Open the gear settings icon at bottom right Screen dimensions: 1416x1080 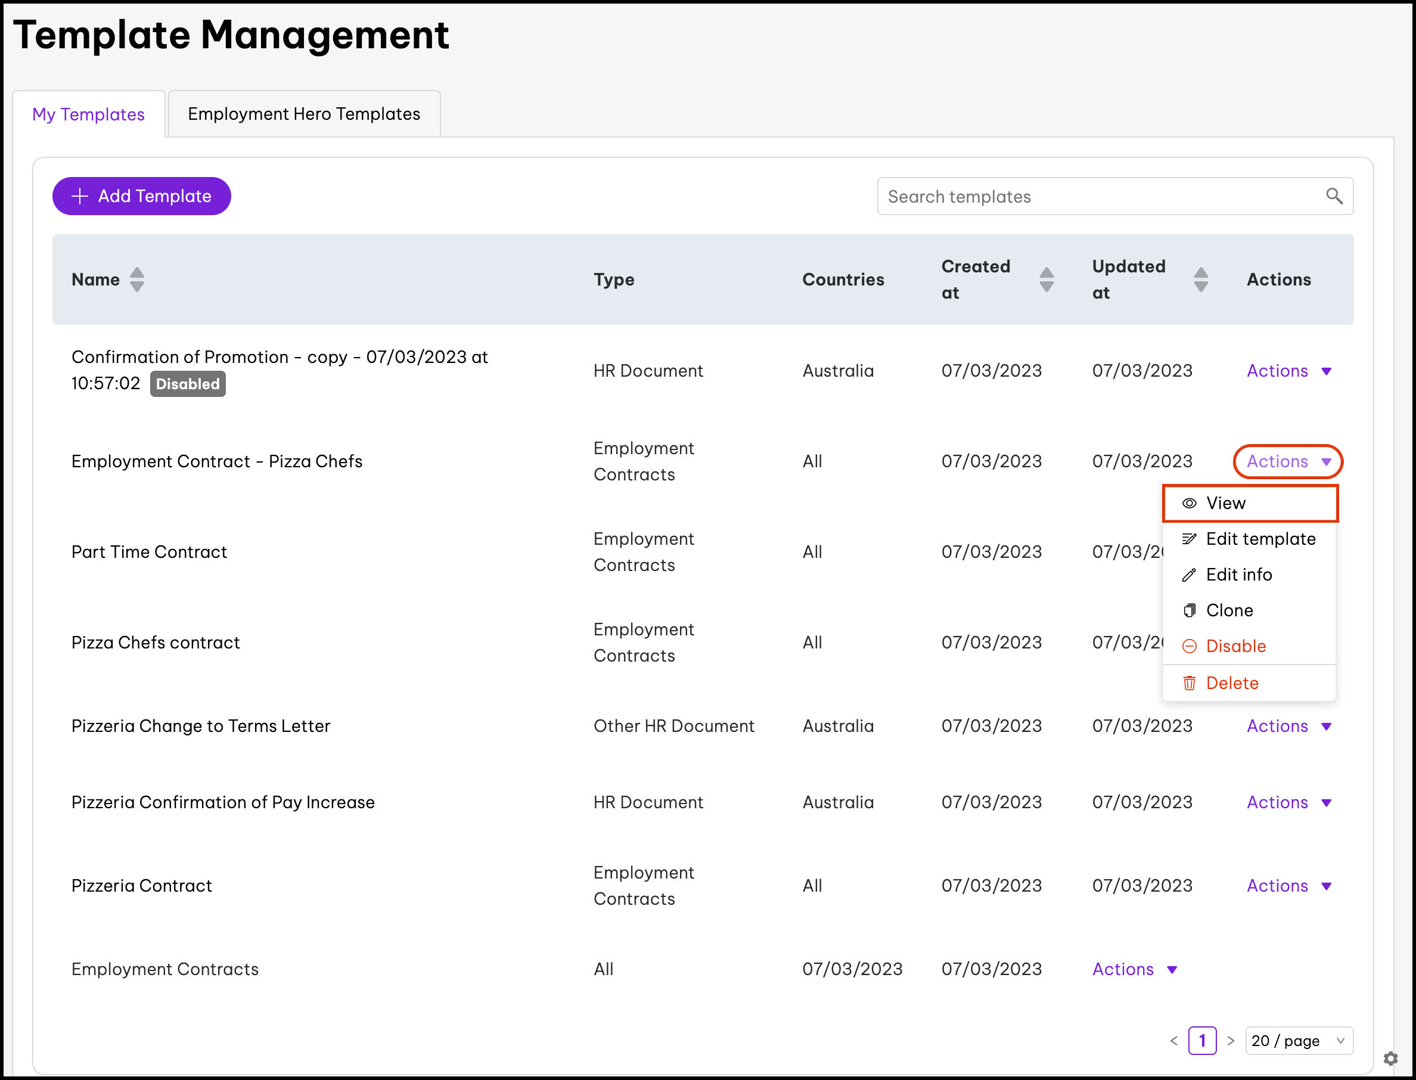pyautogui.click(x=1390, y=1058)
